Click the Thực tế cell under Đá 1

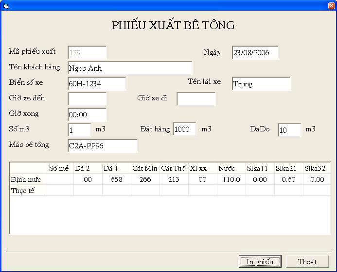point(117,191)
